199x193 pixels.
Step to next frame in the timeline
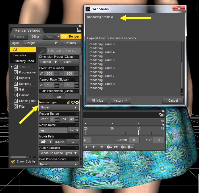click(101, 147)
